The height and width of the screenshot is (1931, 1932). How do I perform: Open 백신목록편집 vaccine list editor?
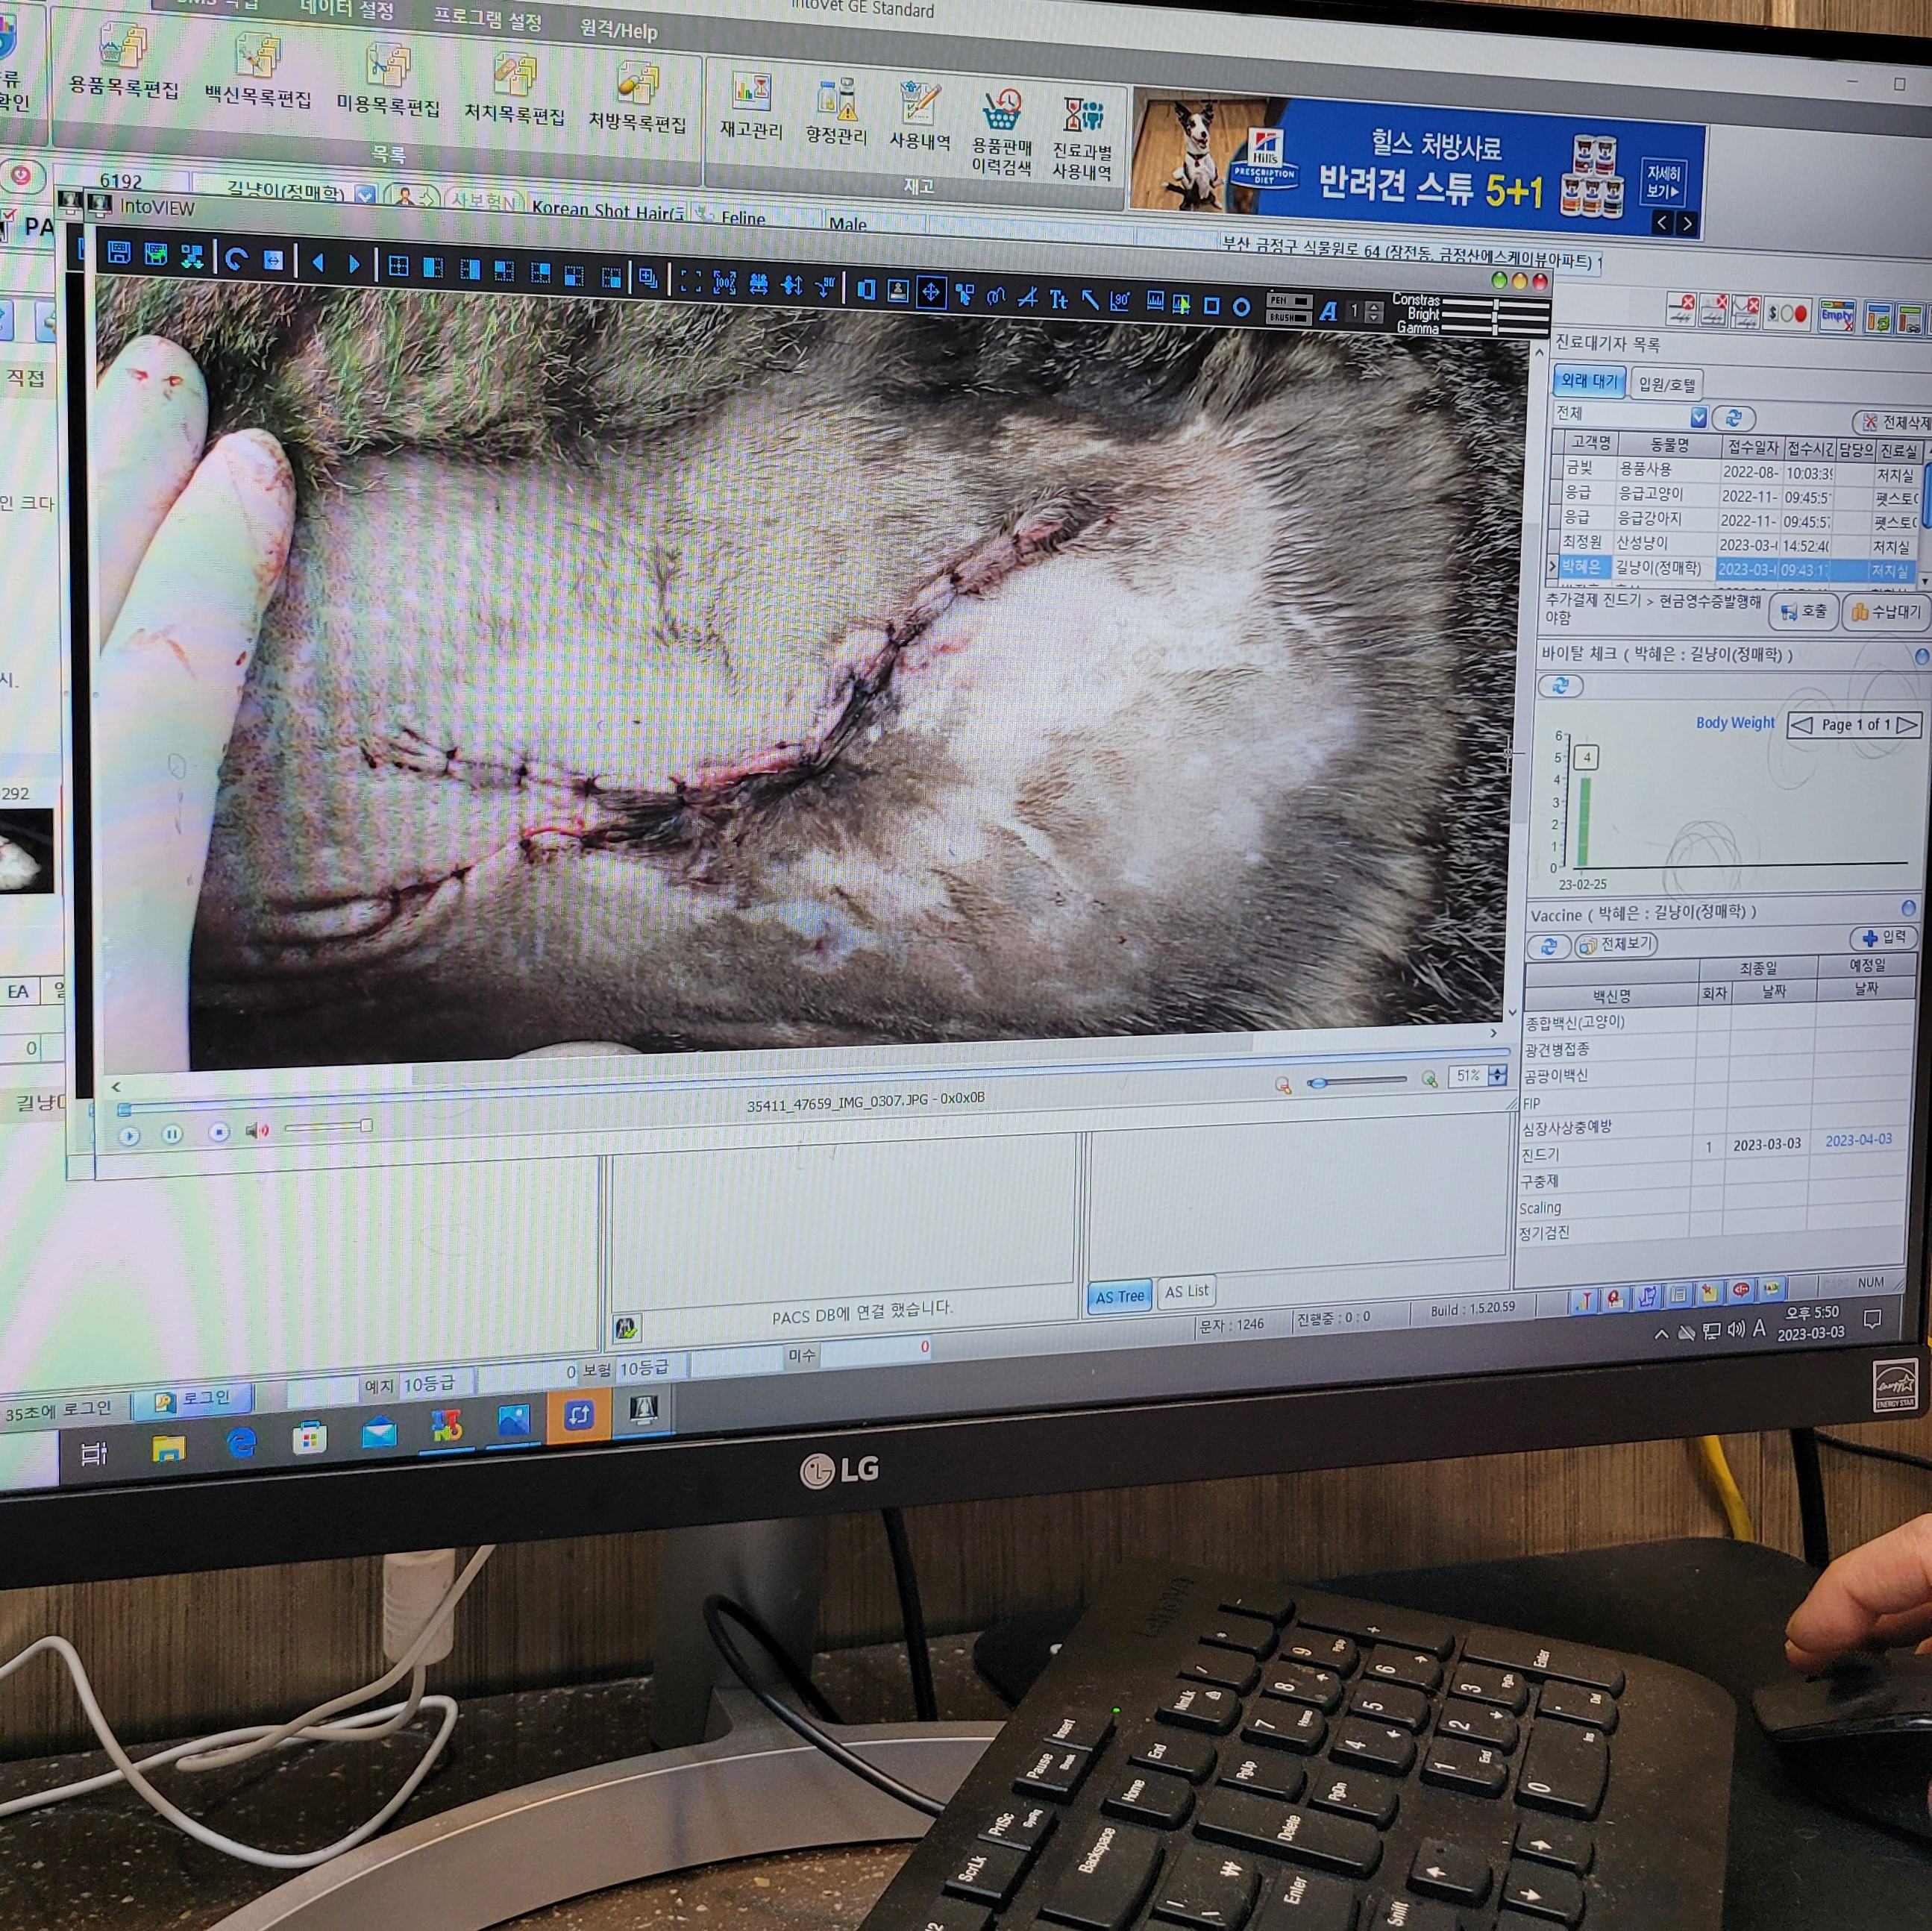(258, 70)
